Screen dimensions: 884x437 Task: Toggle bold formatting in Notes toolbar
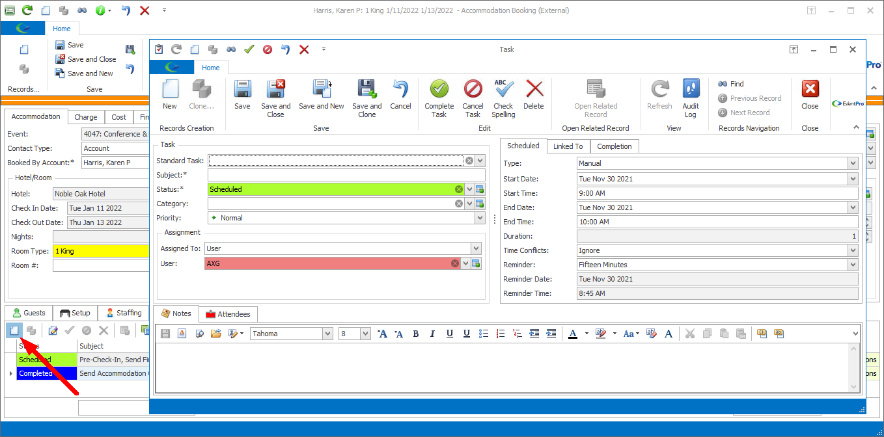416,334
